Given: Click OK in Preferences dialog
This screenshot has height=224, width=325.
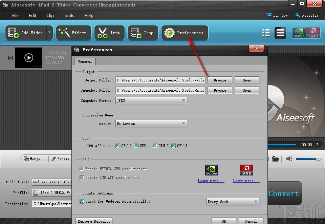Looking at the screenshot, I should pos(224,221).
